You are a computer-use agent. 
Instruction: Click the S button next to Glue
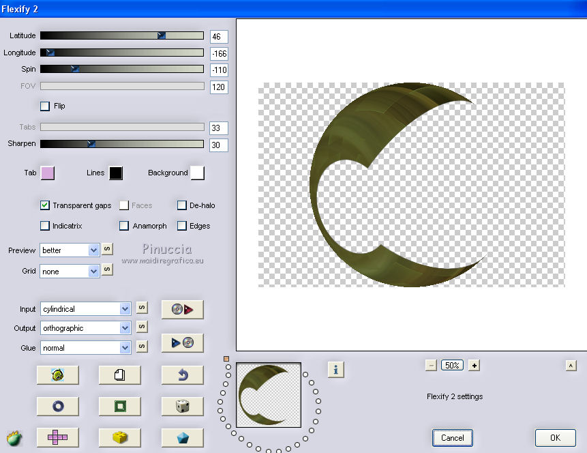pos(142,346)
